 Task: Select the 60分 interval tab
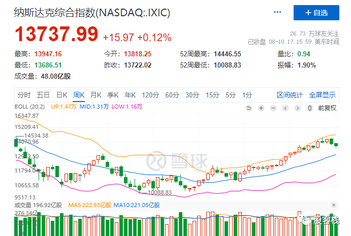tap(172, 95)
